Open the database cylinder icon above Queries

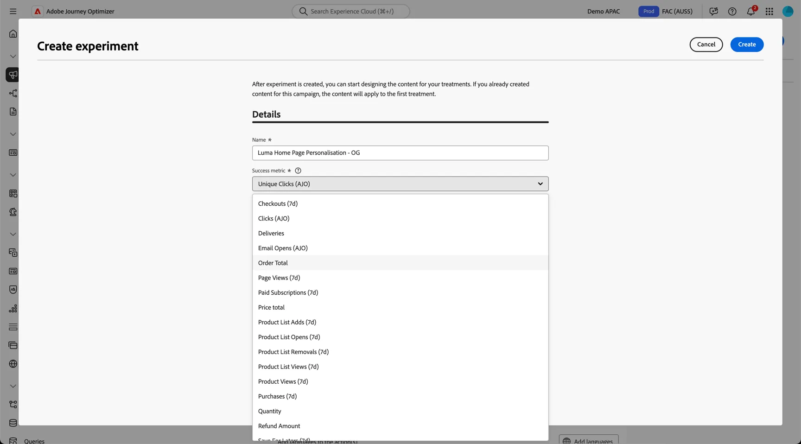pyautogui.click(x=13, y=423)
